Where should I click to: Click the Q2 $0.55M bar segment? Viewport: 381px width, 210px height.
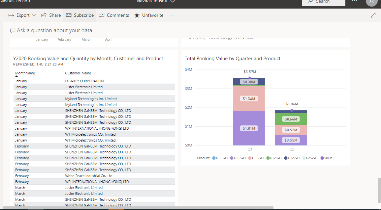291,140
